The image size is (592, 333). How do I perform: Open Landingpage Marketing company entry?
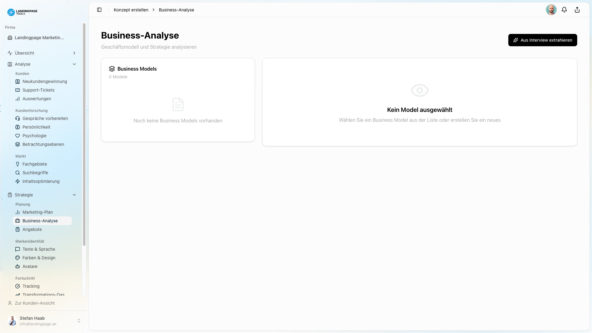pyautogui.click(x=39, y=37)
